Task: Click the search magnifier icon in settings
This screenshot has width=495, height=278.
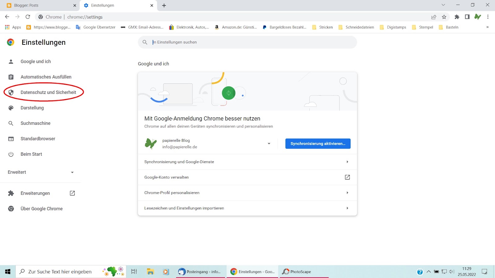Action: coord(145,42)
